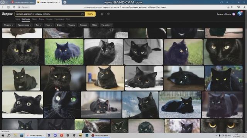Open the black-and-white cat on the bed image
The width and height of the screenshot is (247, 138).
pos(144,52)
